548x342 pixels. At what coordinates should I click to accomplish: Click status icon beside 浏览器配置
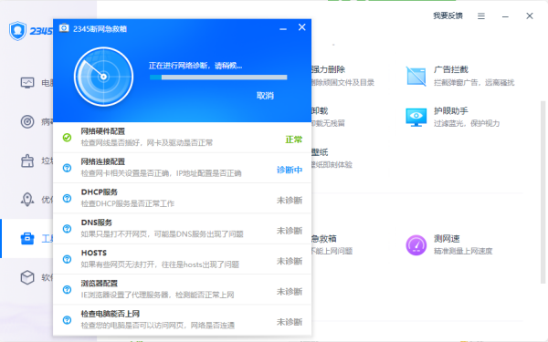(67, 289)
